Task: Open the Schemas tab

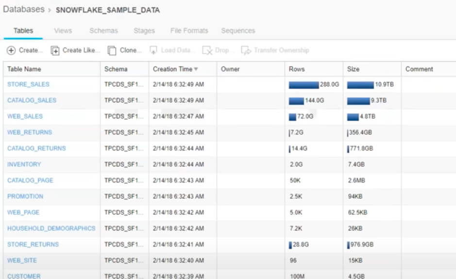Action: coord(103,31)
